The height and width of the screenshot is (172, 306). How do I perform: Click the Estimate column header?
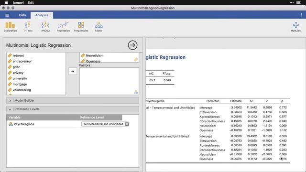pyautogui.click(x=236, y=101)
